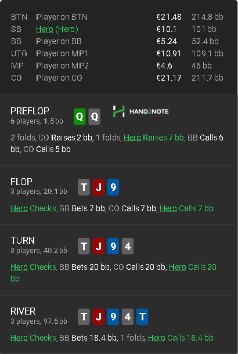Select the Player on CO row
Screen dimensions: 238x354
[x=117, y=78]
